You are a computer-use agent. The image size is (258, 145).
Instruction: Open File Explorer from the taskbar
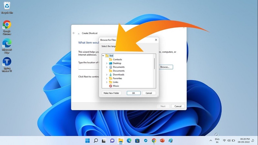(121, 141)
